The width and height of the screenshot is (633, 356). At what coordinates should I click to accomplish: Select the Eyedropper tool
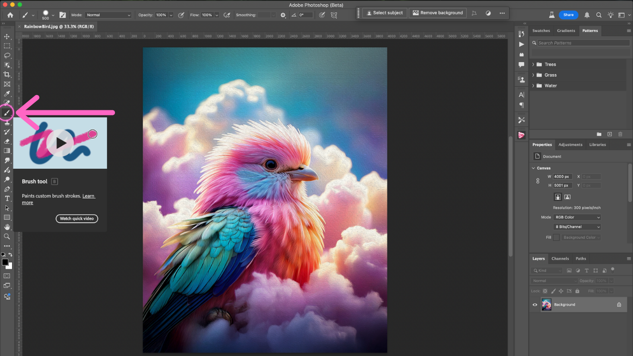(7, 94)
